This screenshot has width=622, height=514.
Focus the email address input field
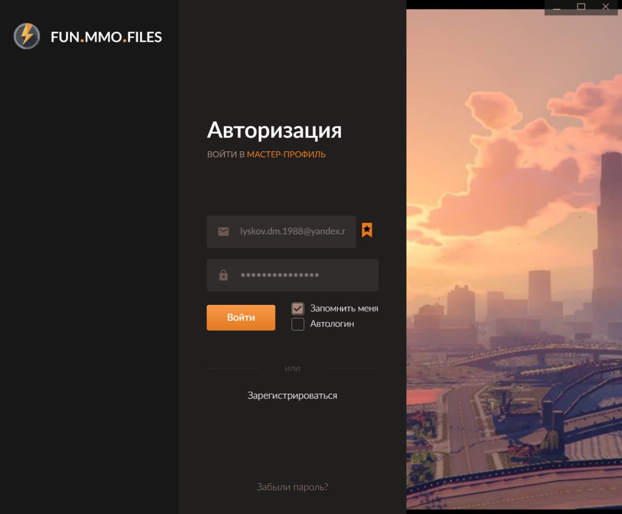[292, 231]
